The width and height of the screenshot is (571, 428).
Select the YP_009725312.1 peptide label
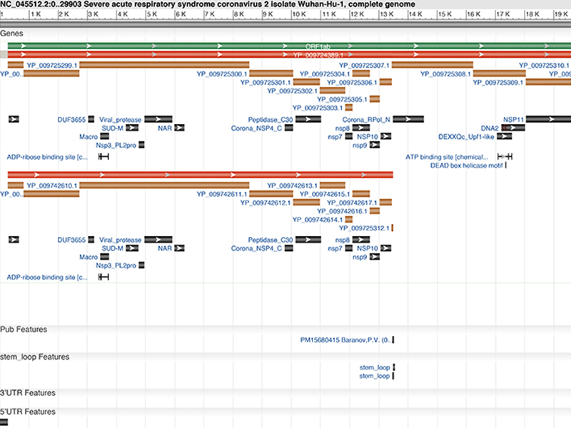point(364,228)
